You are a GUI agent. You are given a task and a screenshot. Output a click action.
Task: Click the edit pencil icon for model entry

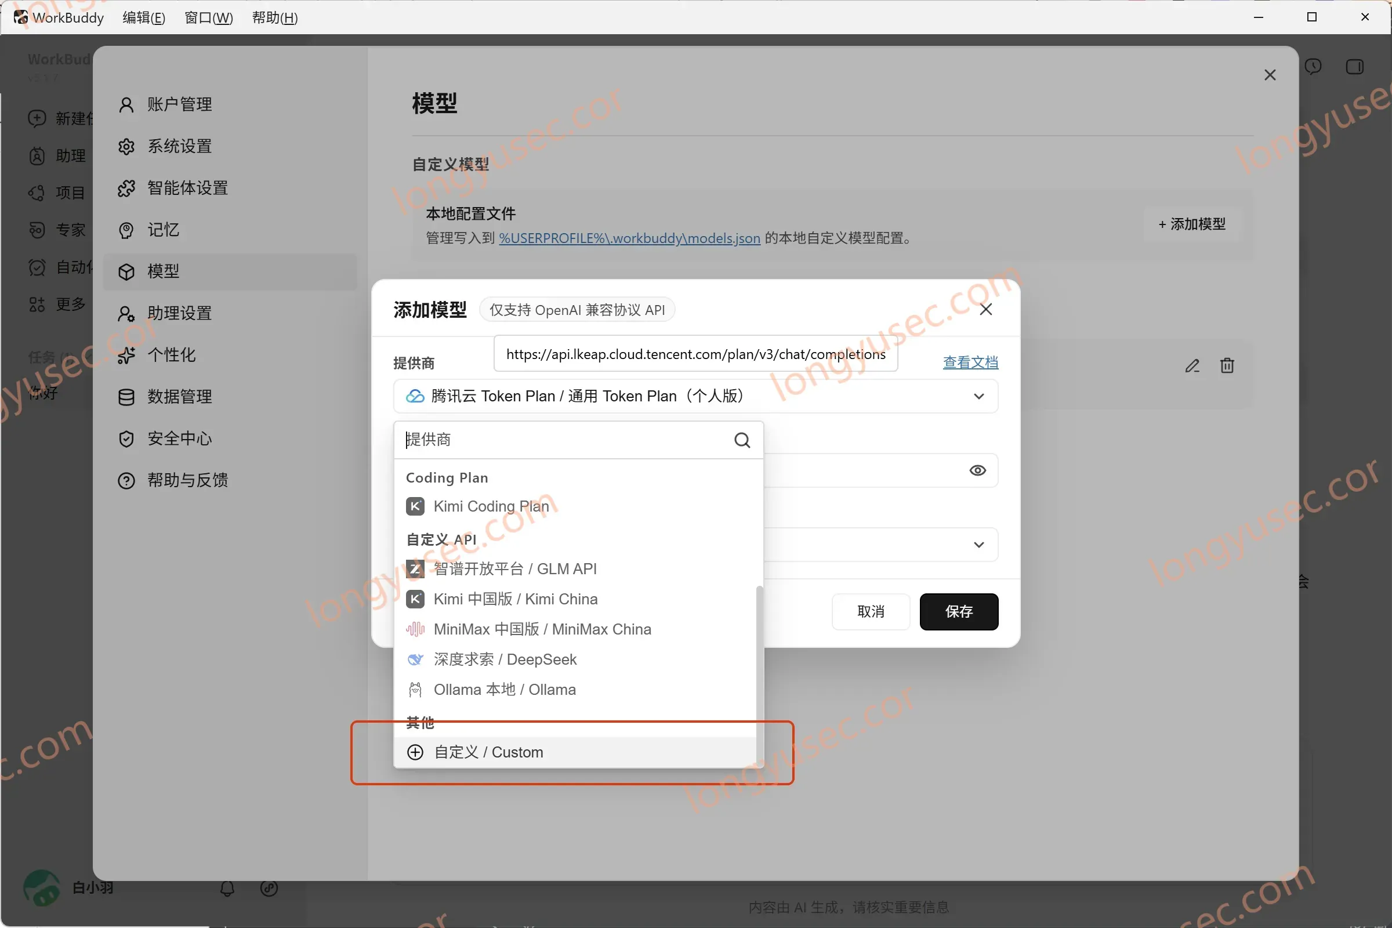1192,366
